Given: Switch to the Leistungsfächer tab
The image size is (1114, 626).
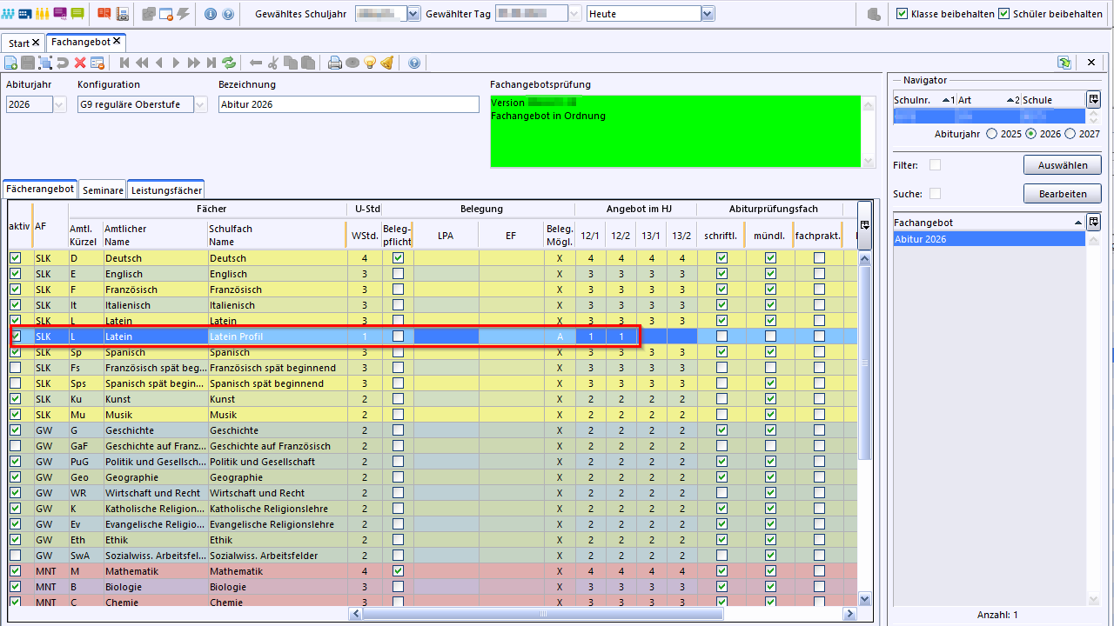Looking at the screenshot, I should pyautogui.click(x=166, y=190).
